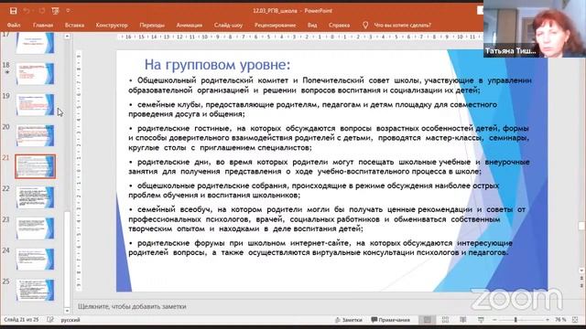
Task: Open the Вставка ribbon tab
Action: pos(74,25)
